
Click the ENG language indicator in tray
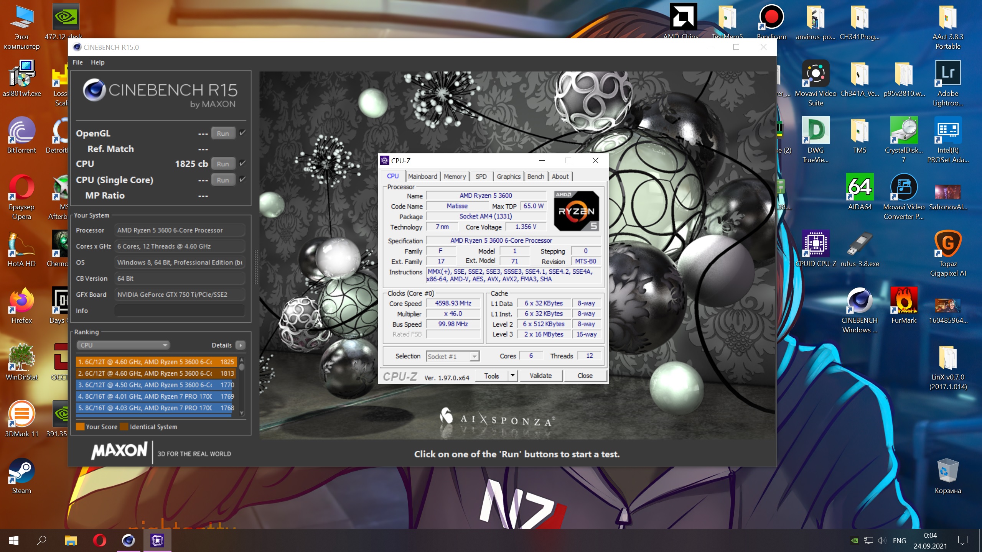(x=899, y=540)
